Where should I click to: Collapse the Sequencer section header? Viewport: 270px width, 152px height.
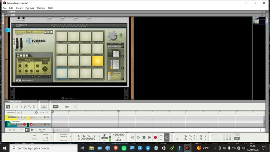[x=6, y=102]
